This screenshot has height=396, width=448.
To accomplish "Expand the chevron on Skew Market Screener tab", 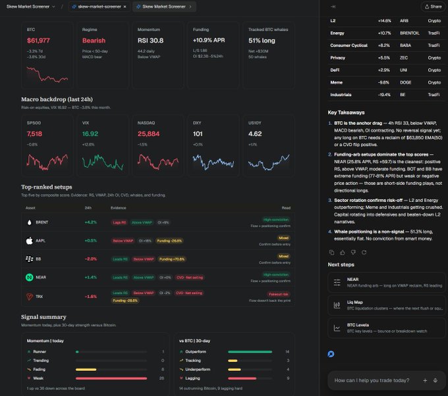I will tap(190, 7).
